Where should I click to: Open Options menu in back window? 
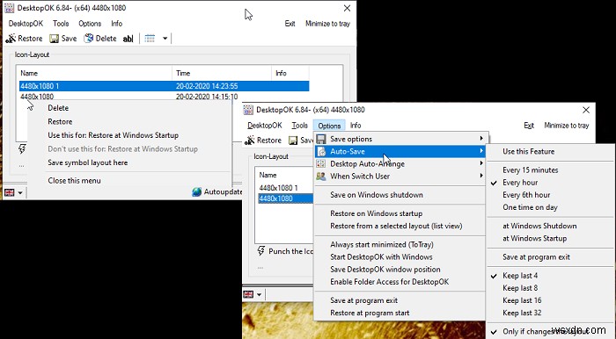(90, 24)
